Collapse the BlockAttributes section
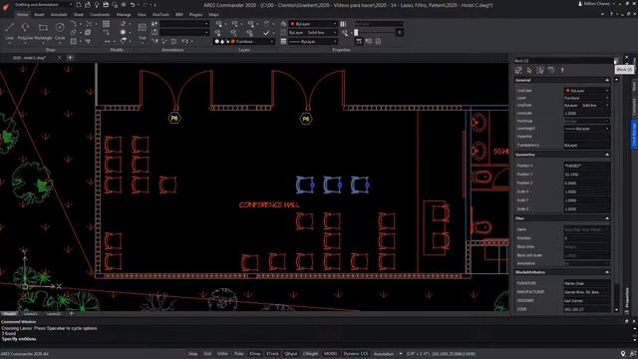Viewport: 638px width, 359px height. [x=607, y=272]
